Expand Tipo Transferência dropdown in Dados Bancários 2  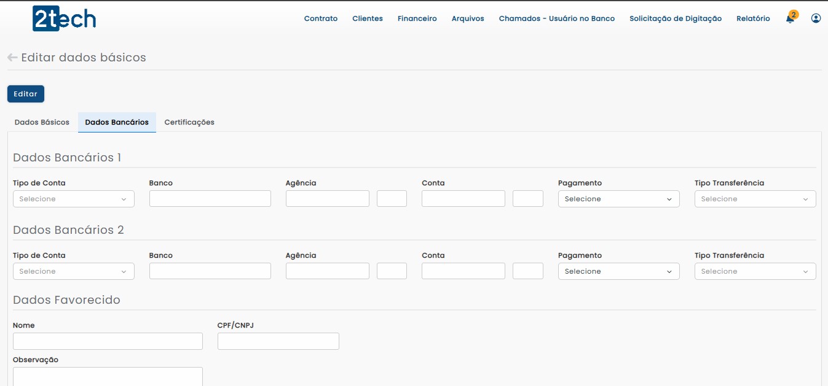pyautogui.click(x=755, y=271)
